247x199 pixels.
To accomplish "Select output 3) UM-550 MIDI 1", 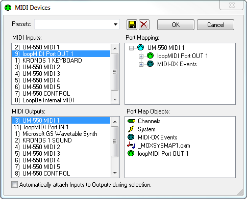I will point(61,121).
